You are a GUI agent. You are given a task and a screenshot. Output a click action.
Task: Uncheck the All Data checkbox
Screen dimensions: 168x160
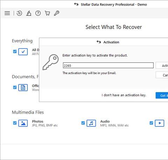click(15, 51)
